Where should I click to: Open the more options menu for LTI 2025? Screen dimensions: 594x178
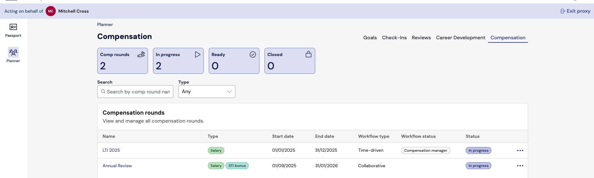click(x=520, y=150)
